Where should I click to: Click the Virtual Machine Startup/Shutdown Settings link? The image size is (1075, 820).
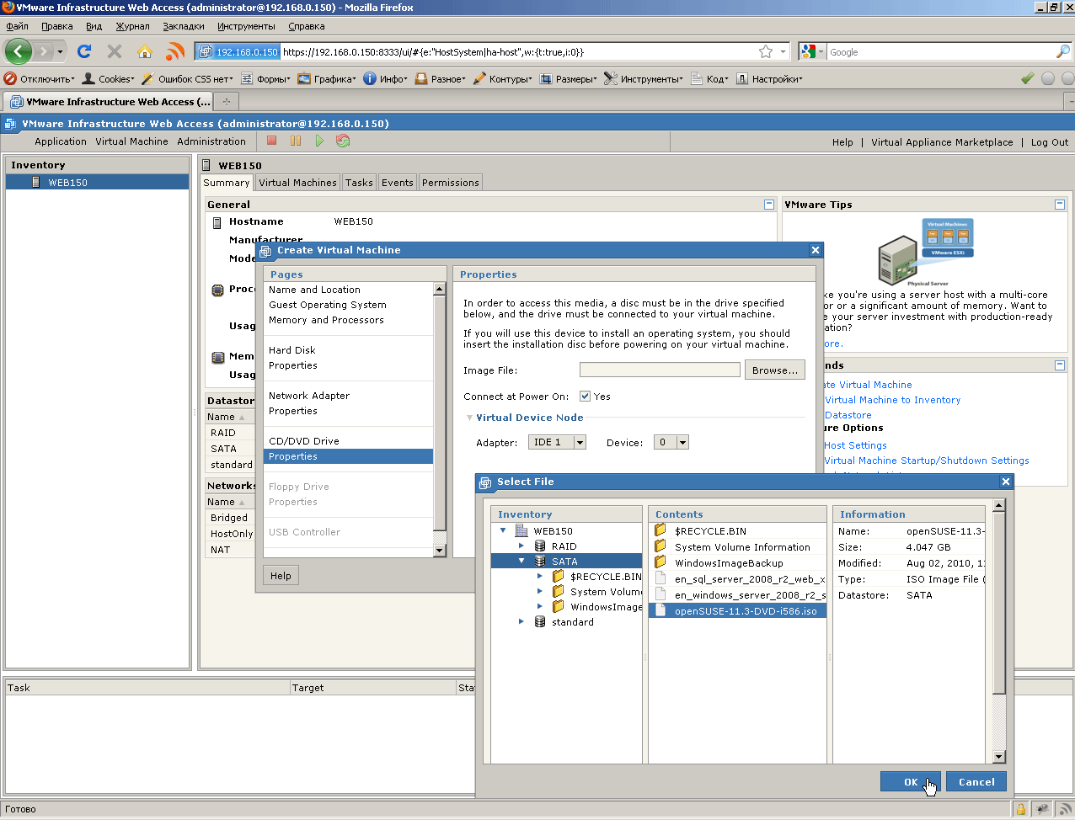click(926, 461)
